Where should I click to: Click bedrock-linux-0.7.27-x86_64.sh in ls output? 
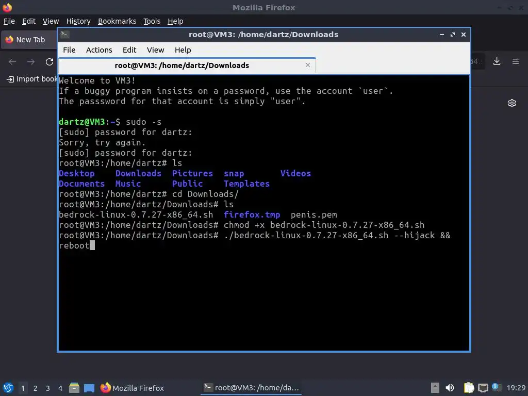coord(136,215)
